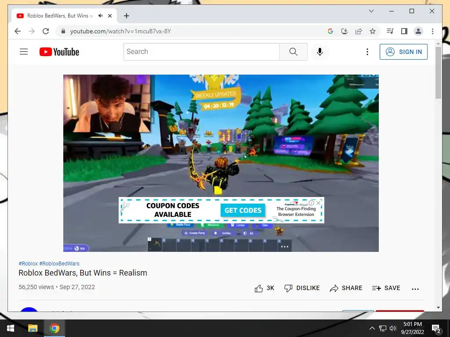Reload the page with refresh icon
450x337 pixels.
tap(46, 31)
